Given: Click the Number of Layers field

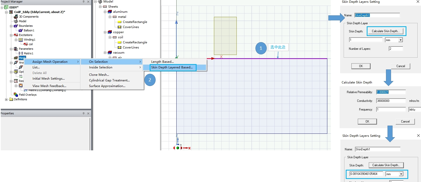Looking at the screenshot, I should coord(396,49).
